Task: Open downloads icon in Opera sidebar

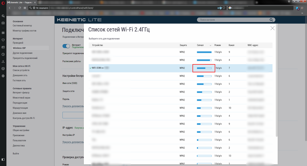Action: pyautogui.click(x=3, y=61)
